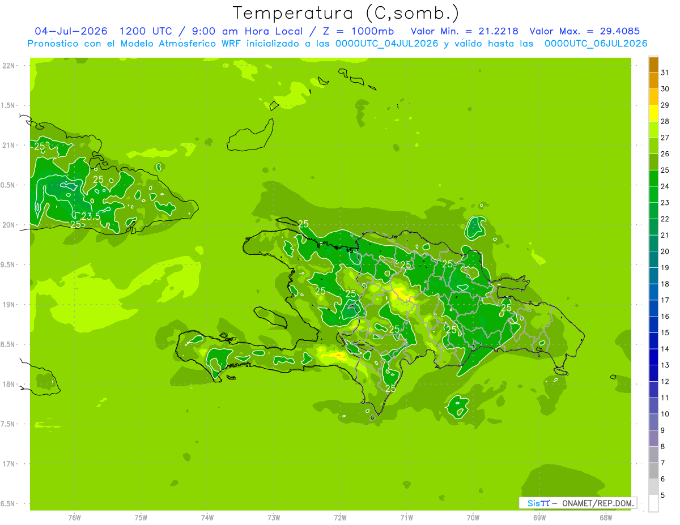The image size is (680, 525).
Task: Click color scale label '9'
Action: [662, 430]
